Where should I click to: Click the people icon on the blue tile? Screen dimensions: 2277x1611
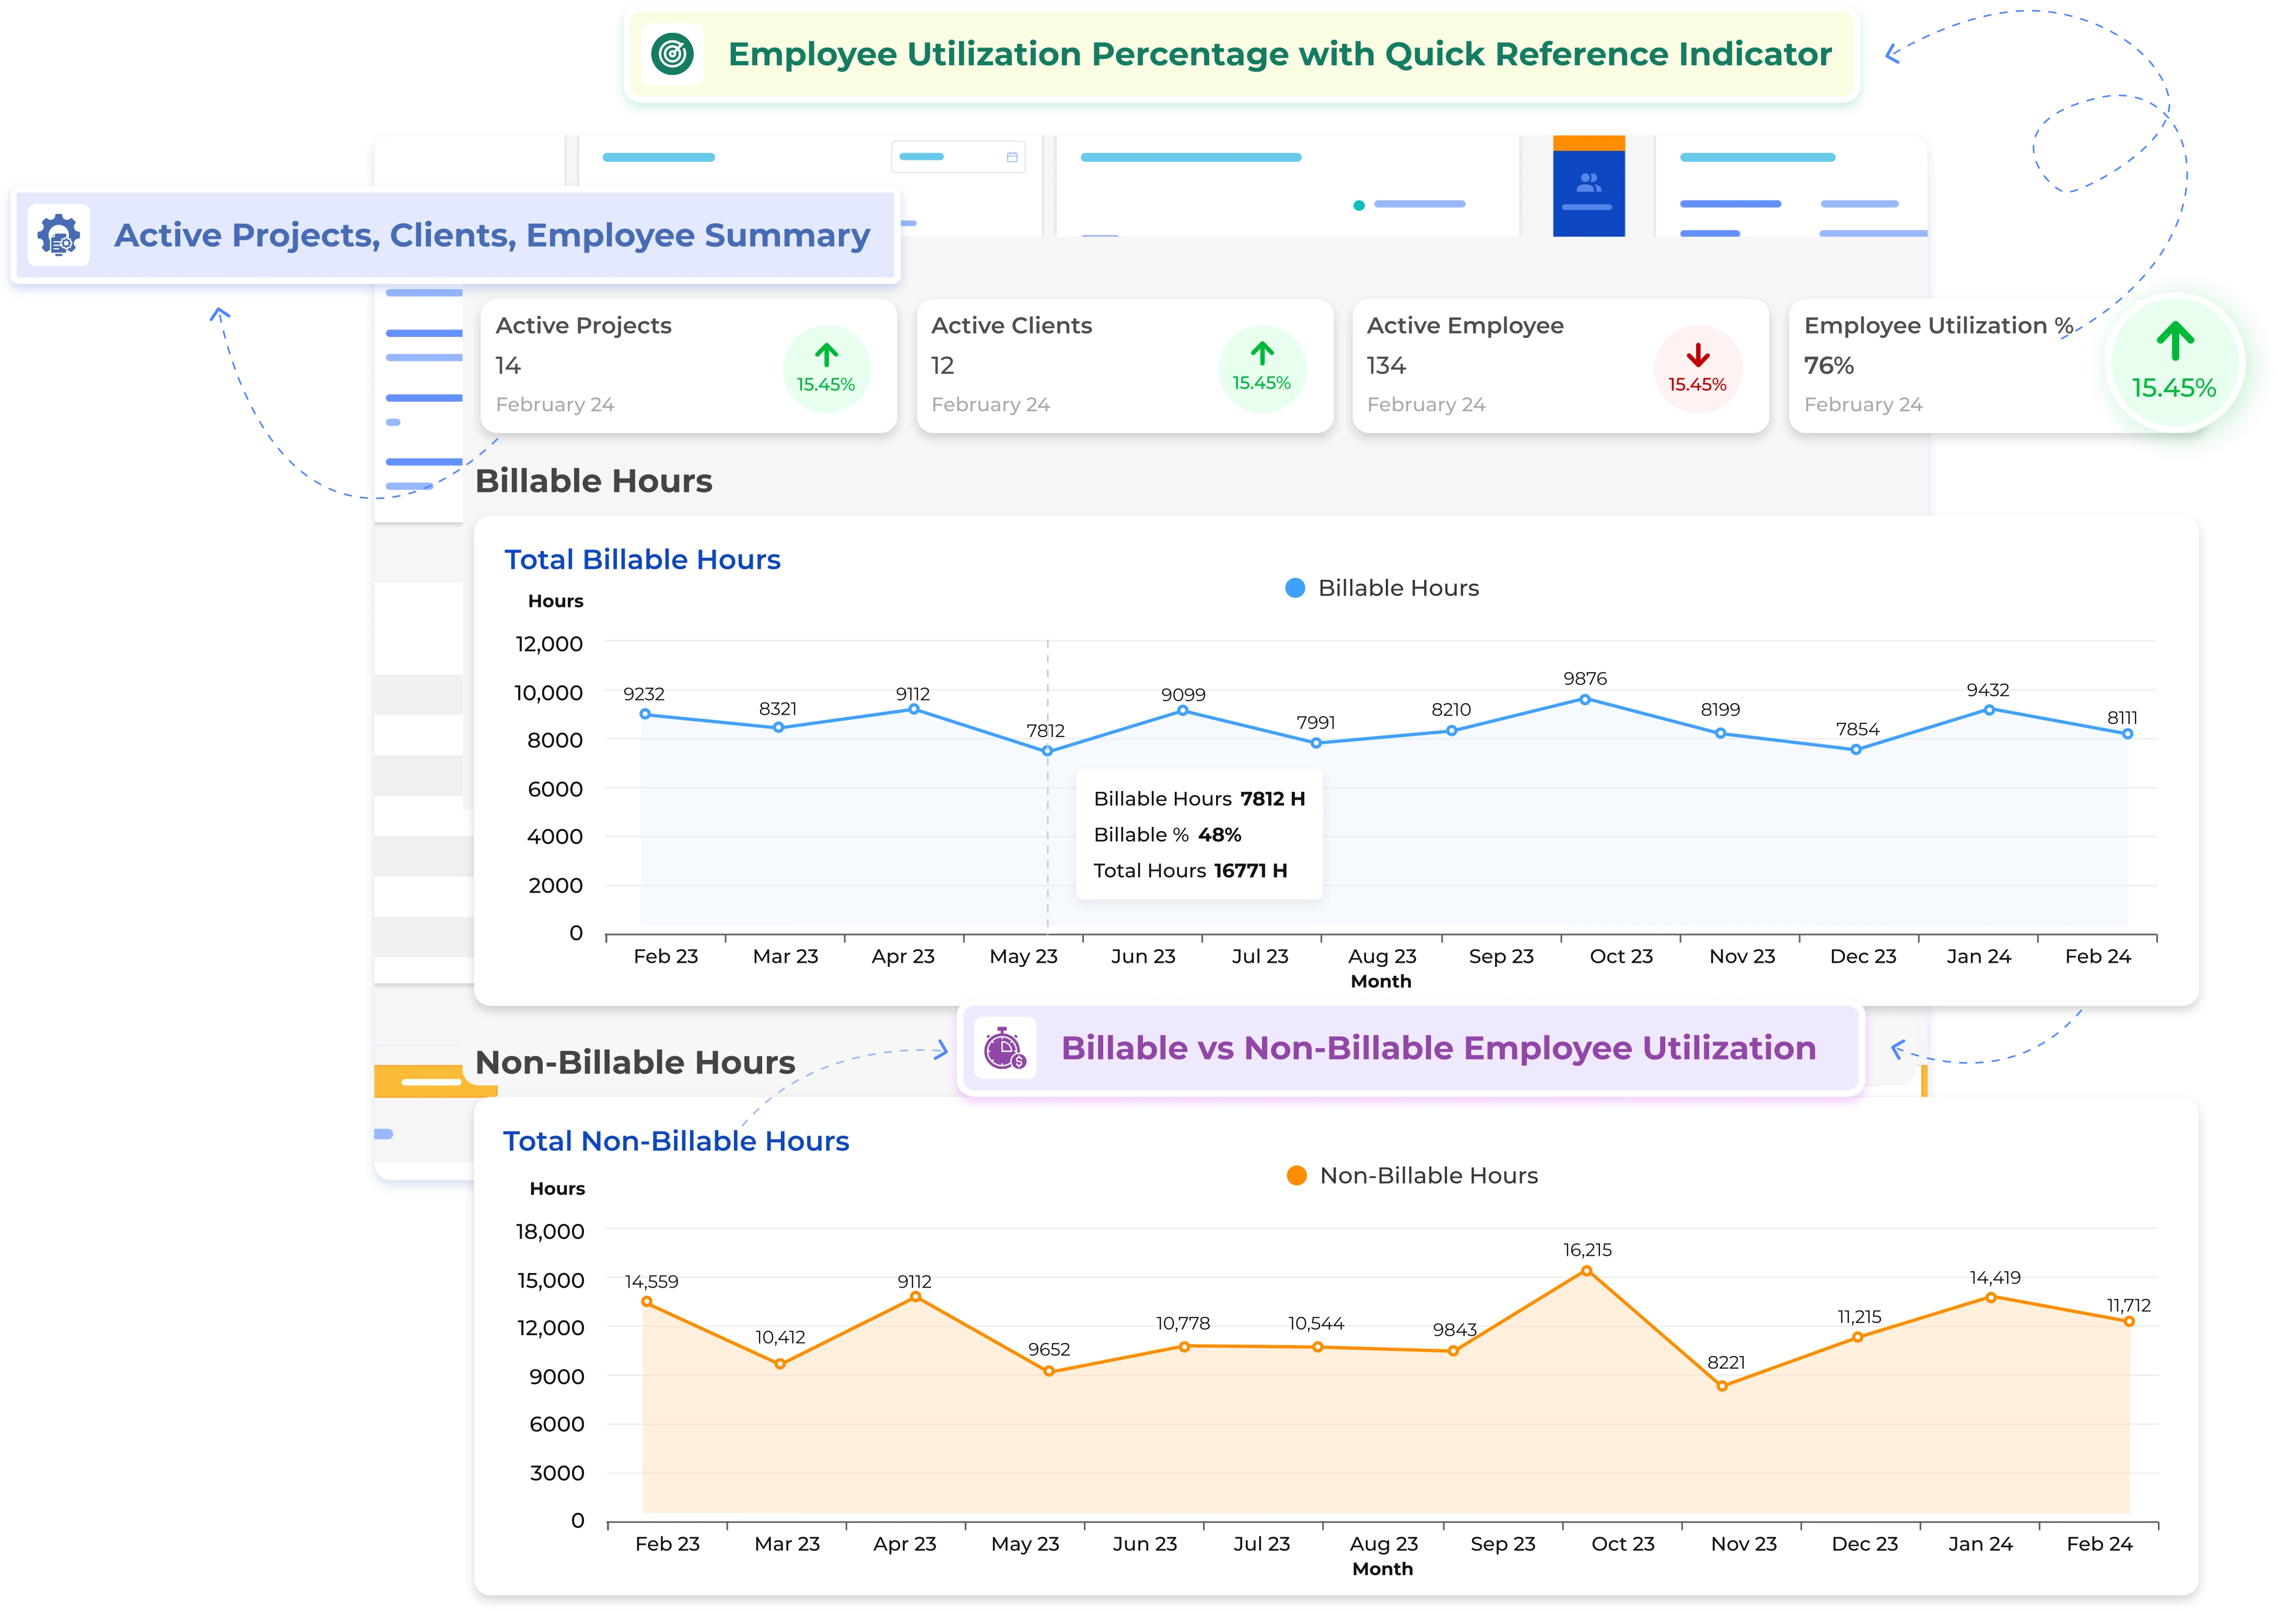pos(1589,182)
